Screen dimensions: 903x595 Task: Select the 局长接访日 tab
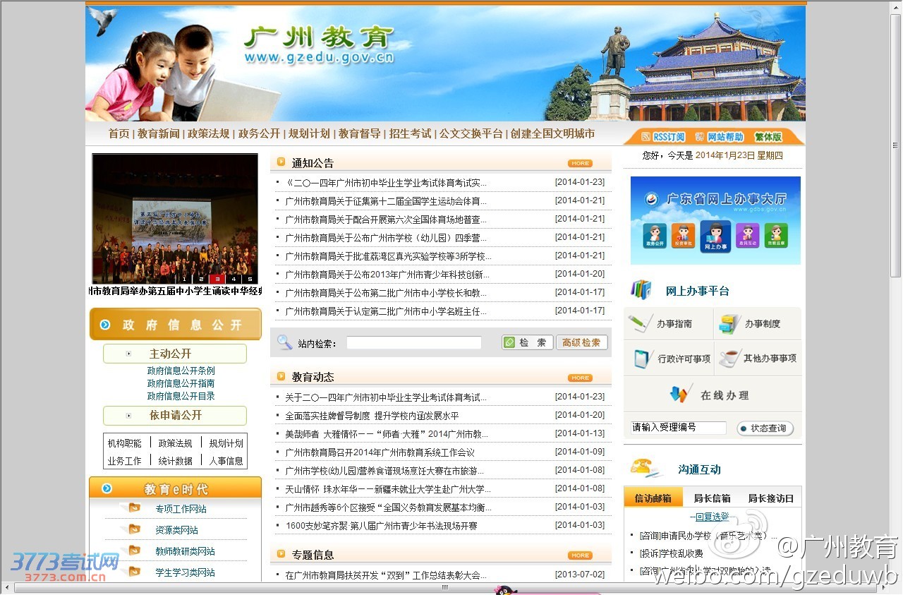[x=770, y=498]
